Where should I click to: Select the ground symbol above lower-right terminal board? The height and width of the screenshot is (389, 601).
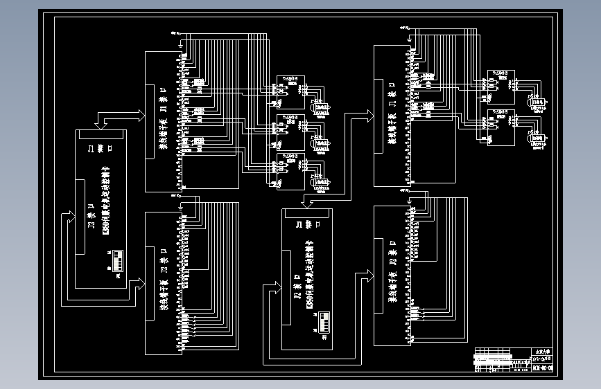click(410, 202)
